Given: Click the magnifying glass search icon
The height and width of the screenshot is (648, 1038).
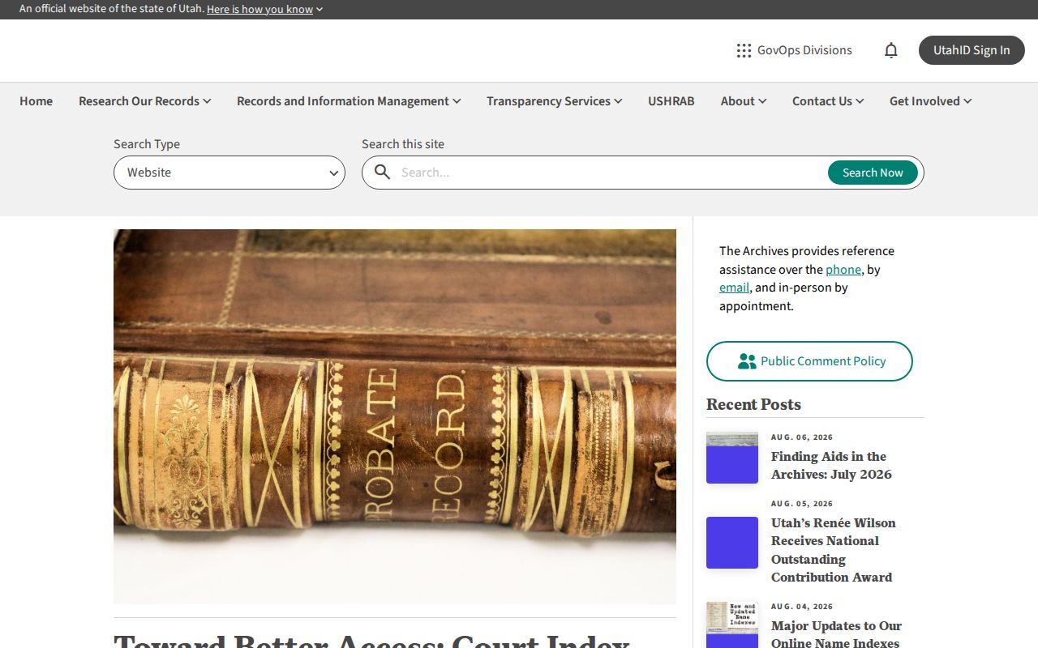Looking at the screenshot, I should point(383,173).
